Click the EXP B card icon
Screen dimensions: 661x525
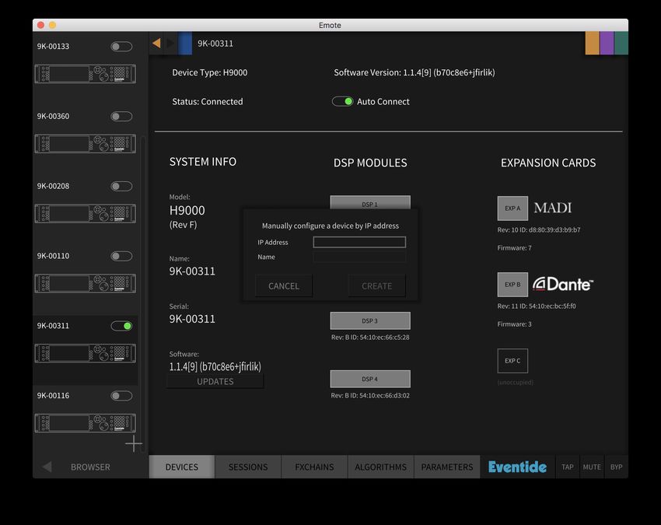pyautogui.click(x=512, y=285)
